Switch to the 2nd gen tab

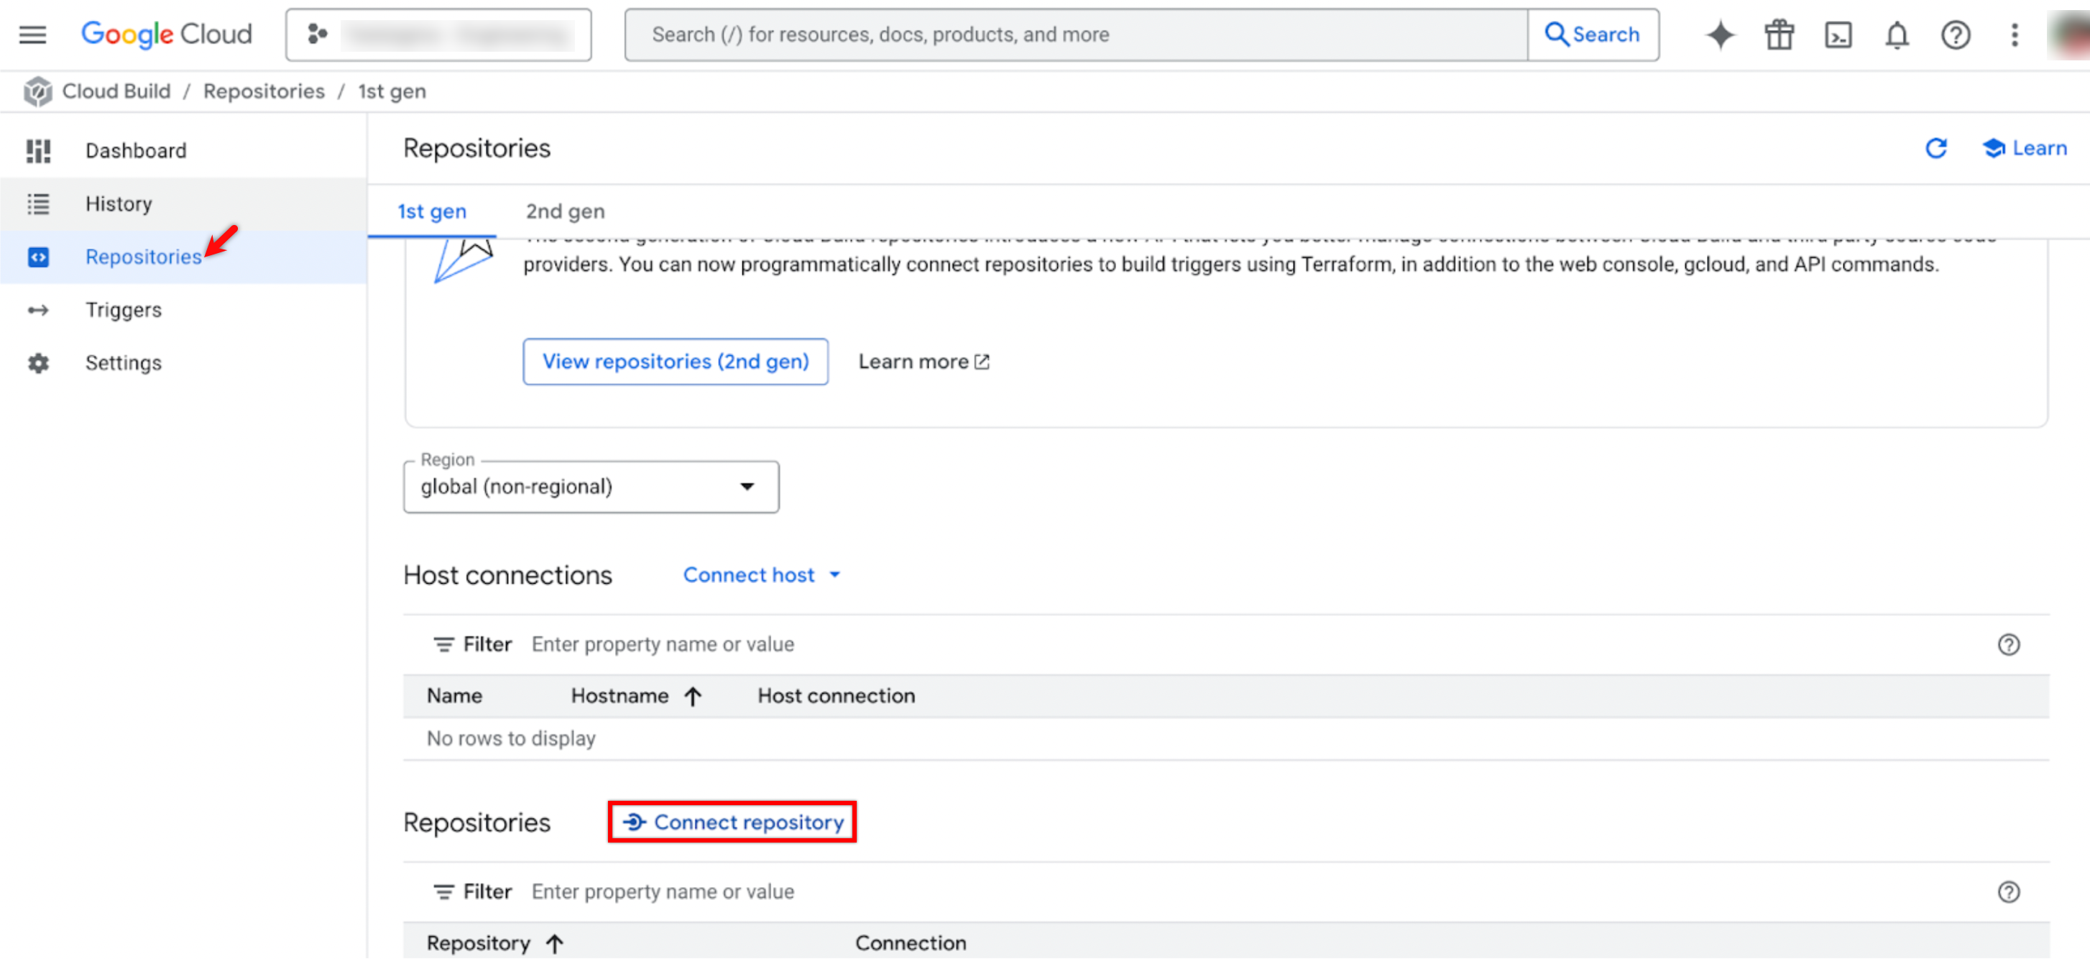(x=565, y=211)
